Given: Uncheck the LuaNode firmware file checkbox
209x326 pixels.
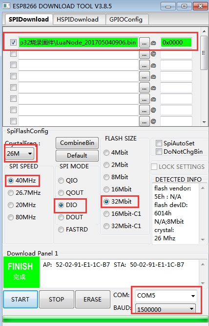Looking at the screenshot, I should click(14, 43).
